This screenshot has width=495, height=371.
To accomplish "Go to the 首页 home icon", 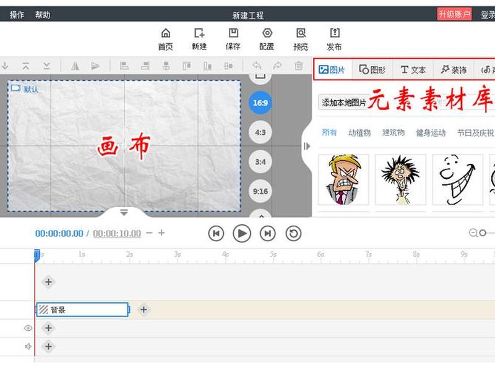I will tap(166, 39).
